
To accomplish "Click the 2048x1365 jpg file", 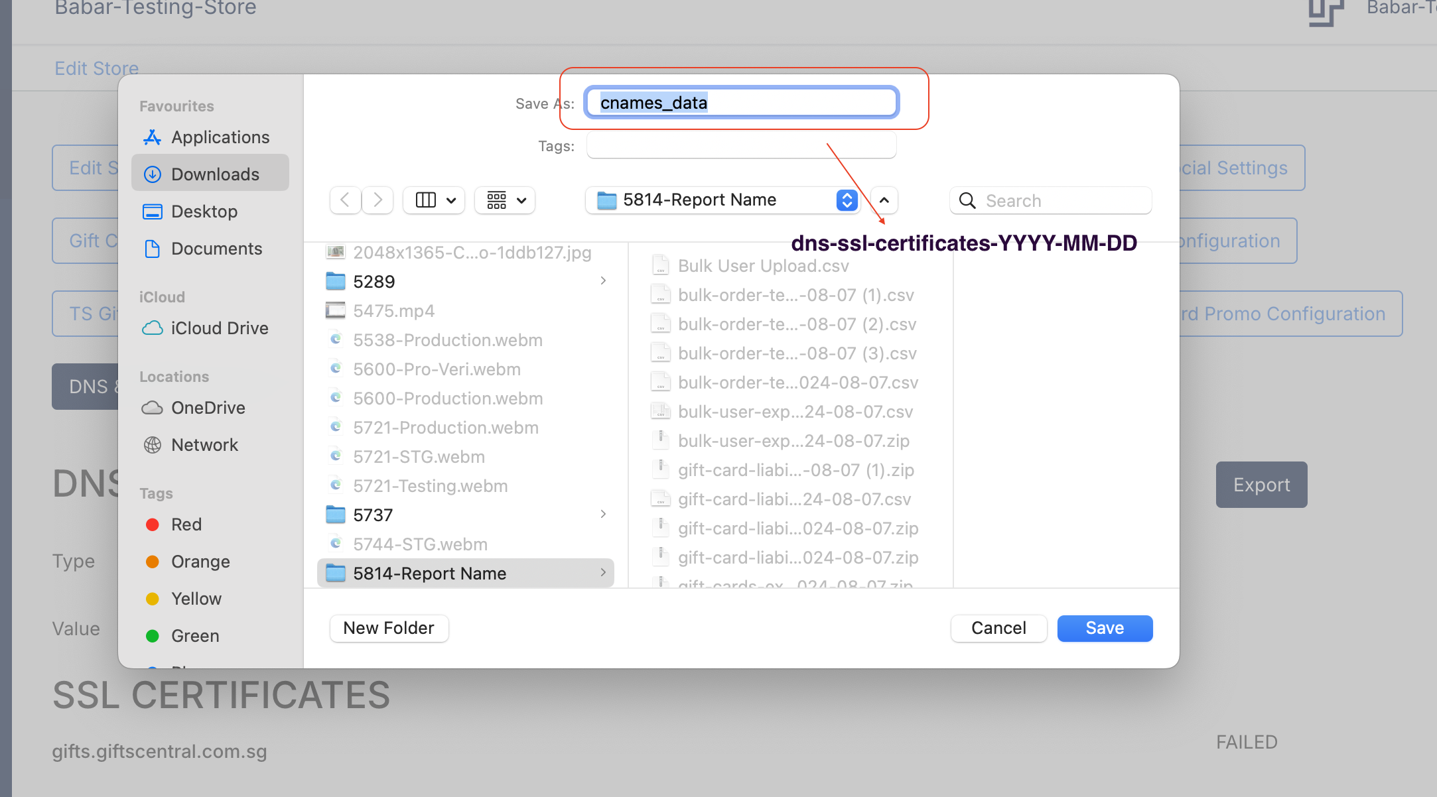I will point(465,253).
